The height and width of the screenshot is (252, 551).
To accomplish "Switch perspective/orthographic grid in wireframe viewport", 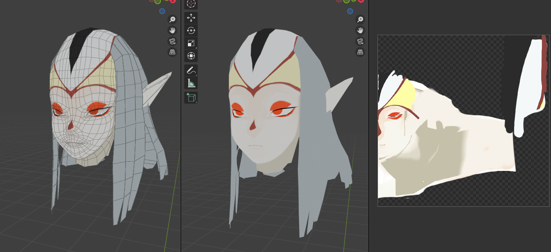I will [172, 52].
